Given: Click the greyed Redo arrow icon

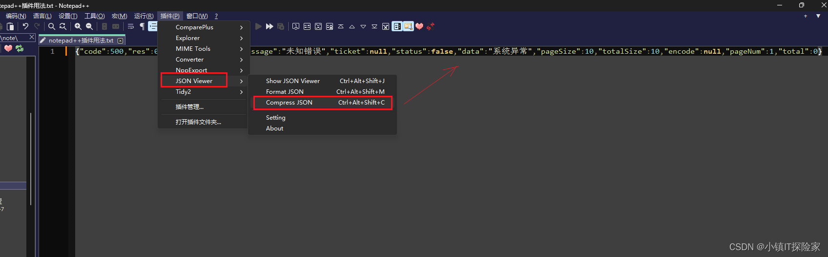Looking at the screenshot, I should click(37, 26).
